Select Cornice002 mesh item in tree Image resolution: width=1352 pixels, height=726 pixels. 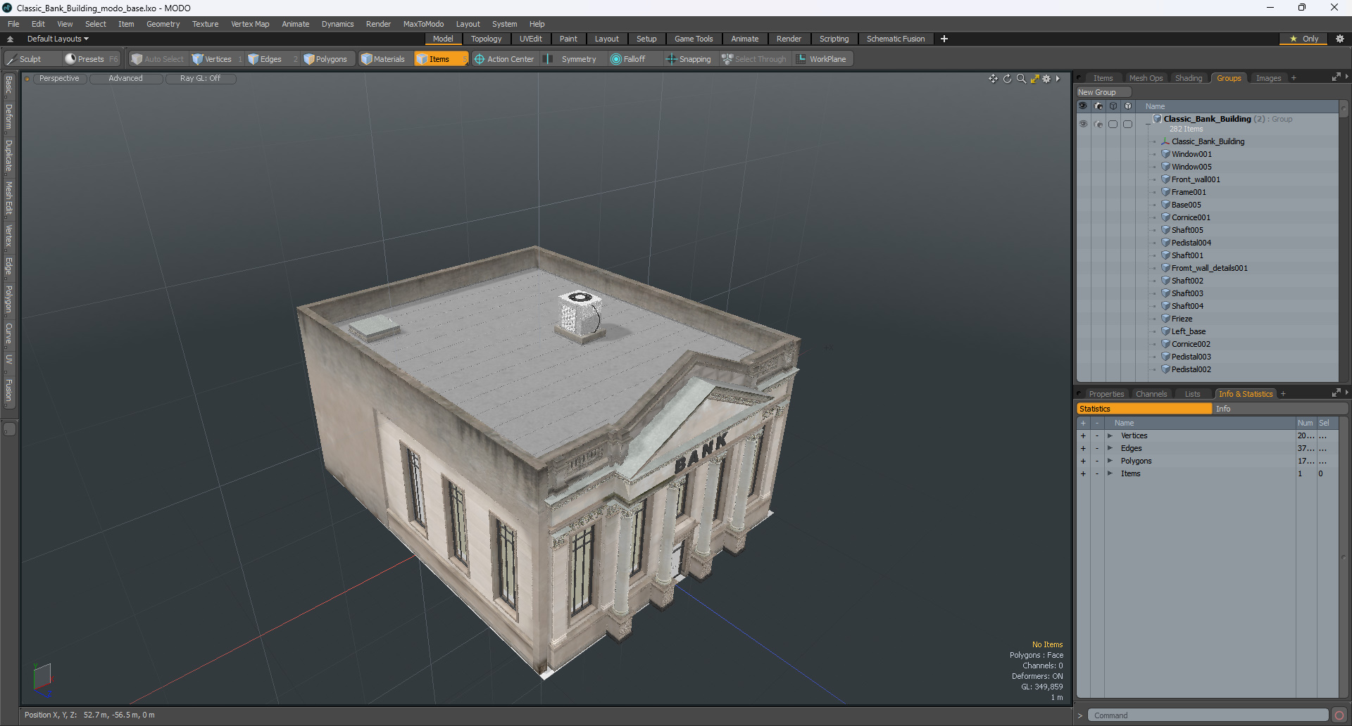point(1191,344)
